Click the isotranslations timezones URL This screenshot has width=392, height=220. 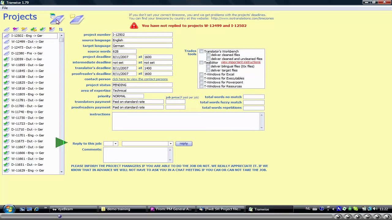pos(242,19)
